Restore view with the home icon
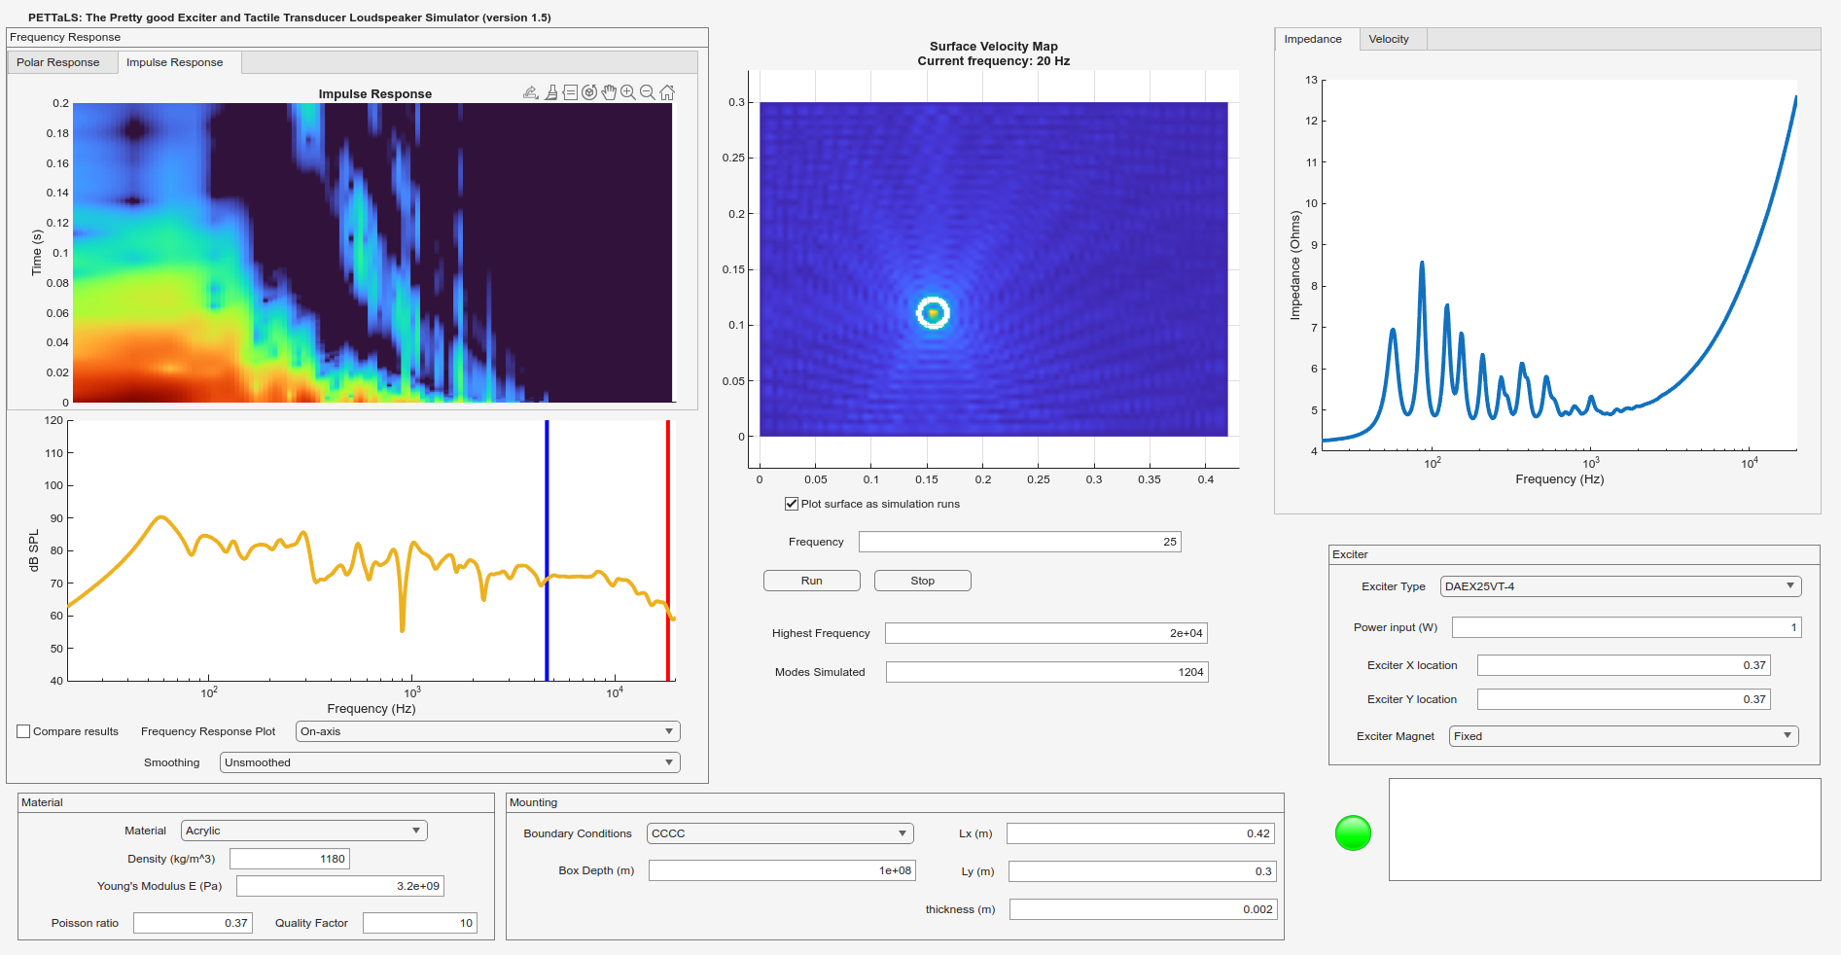This screenshot has height=955, width=1841. [667, 92]
